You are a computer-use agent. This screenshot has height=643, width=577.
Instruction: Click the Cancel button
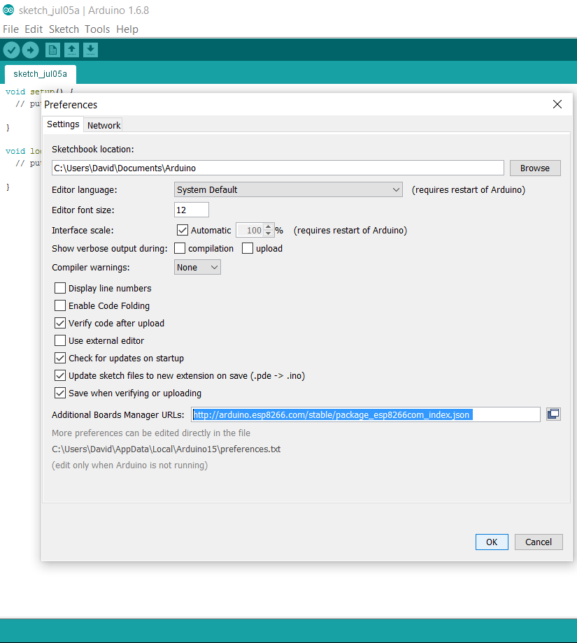[x=539, y=542]
